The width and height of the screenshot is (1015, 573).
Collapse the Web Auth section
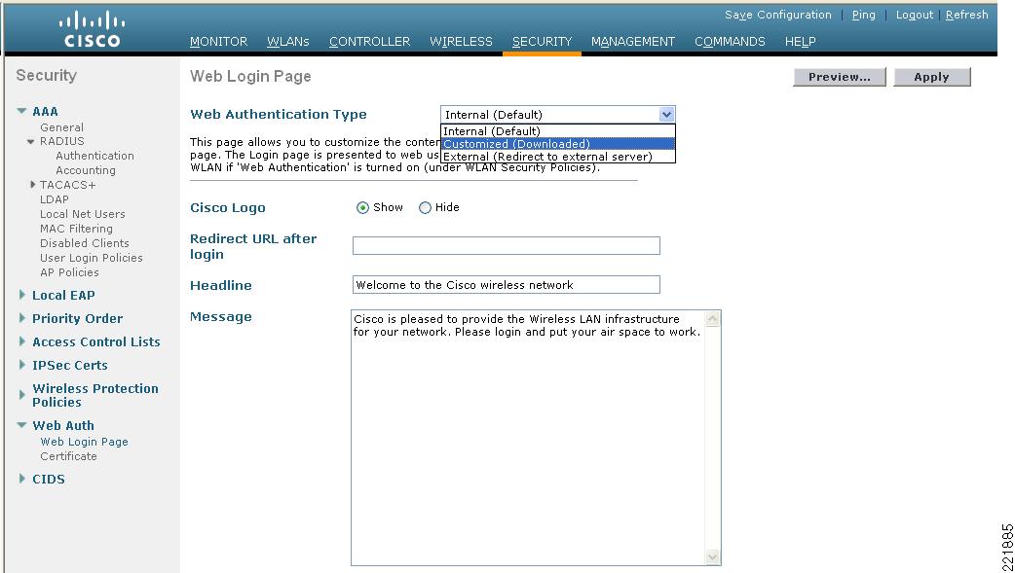pyautogui.click(x=22, y=425)
